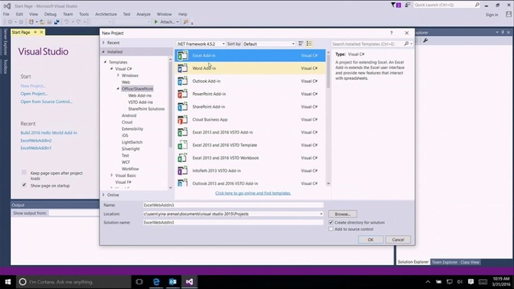Click the project Name input field

coord(233,205)
